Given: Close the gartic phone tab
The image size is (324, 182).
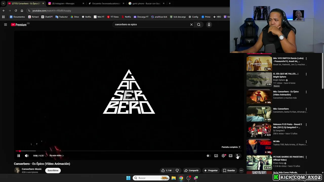Looking at the screenshot, I should pyautogui.click(x=164, y=4).
